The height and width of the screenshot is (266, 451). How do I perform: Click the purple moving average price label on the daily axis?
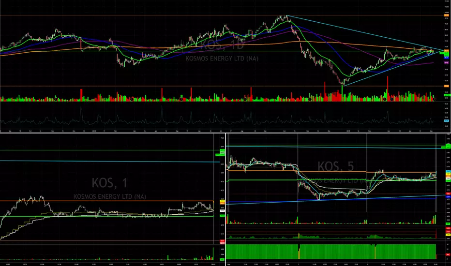point(446,63)
